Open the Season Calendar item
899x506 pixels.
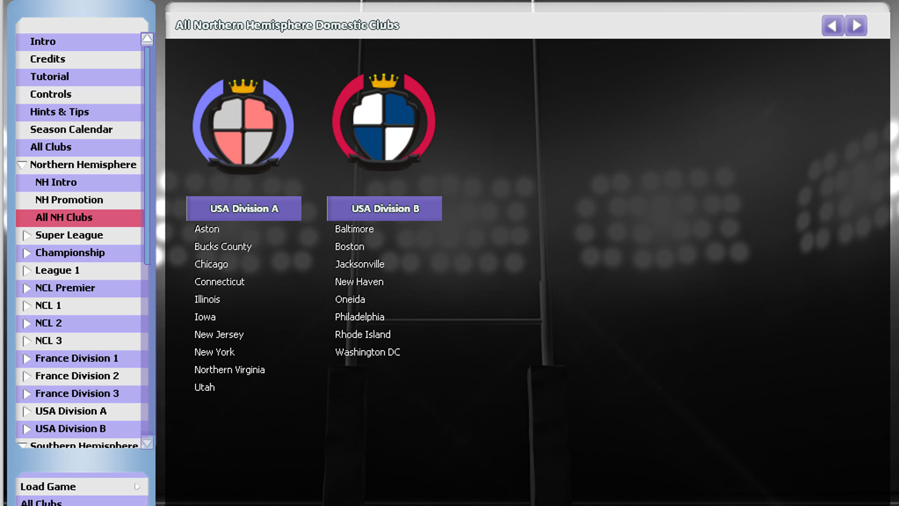coord(78,129)
